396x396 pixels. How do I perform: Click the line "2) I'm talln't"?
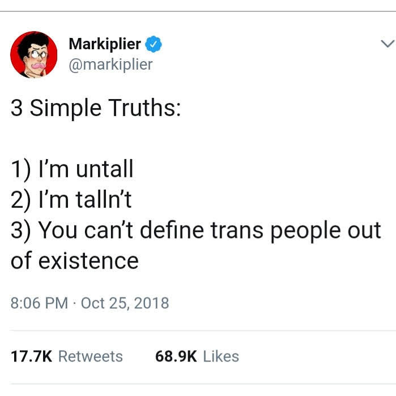[71, 199]
